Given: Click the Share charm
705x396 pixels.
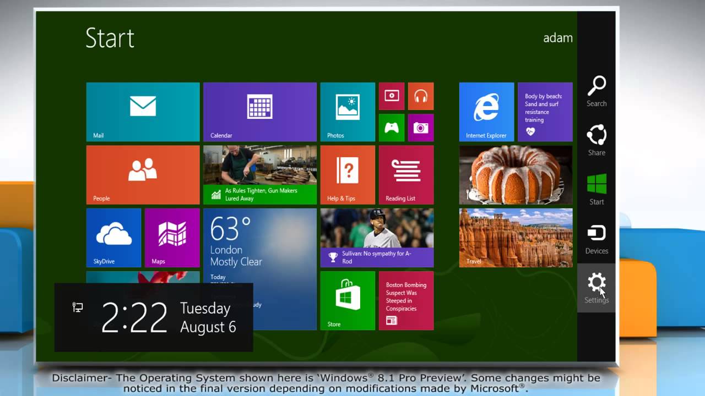Looking at the screenshot, I should pos(596,140).
